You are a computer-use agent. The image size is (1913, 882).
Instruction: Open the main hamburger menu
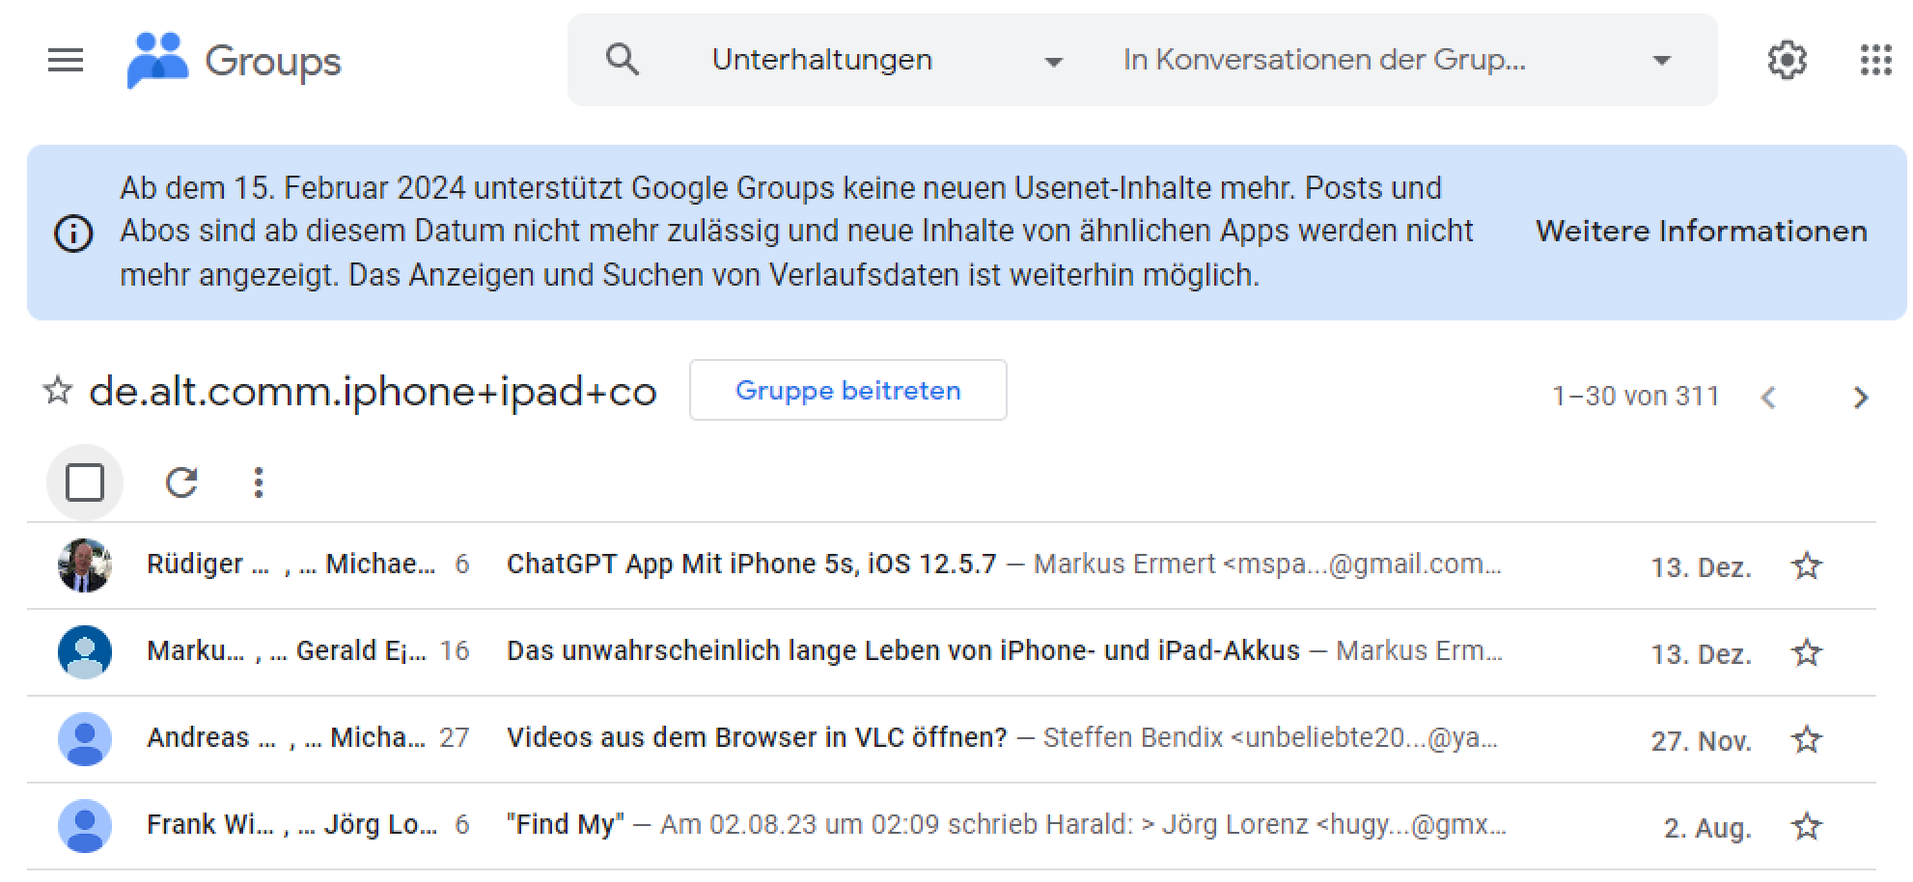(x=66, y=61)
